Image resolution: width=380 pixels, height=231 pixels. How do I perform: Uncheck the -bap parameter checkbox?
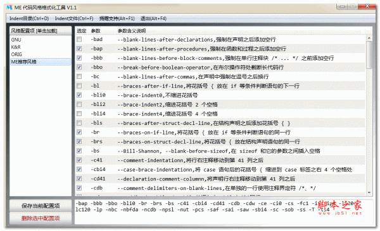(79, 49)
